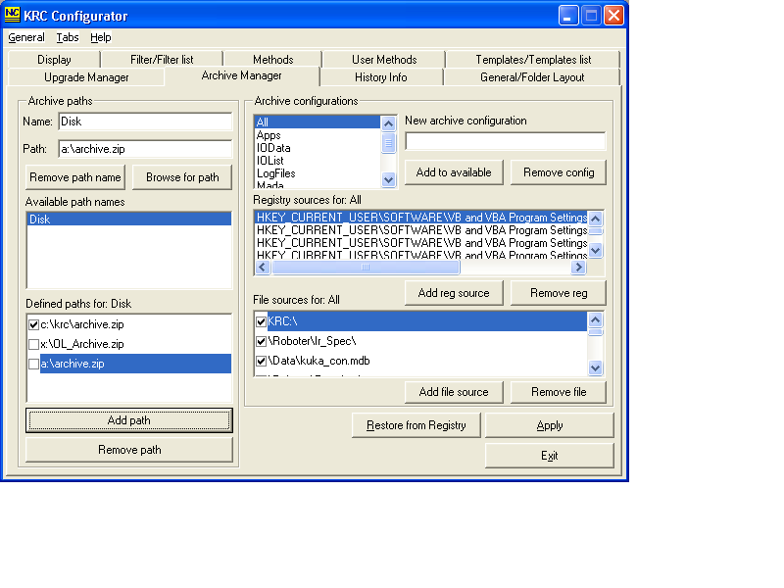Open the General menu
Image resolution: width=784 pixels, height=588 pixels.
[x=26, y=37]
